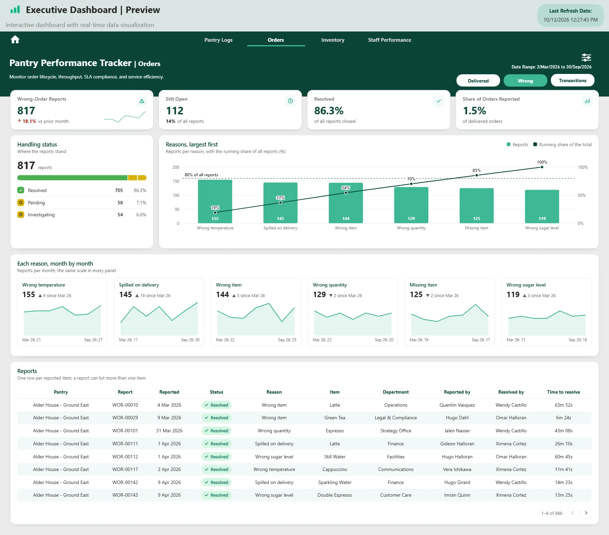Click the Resolved badge for WOR-00010

coord(217,405)
